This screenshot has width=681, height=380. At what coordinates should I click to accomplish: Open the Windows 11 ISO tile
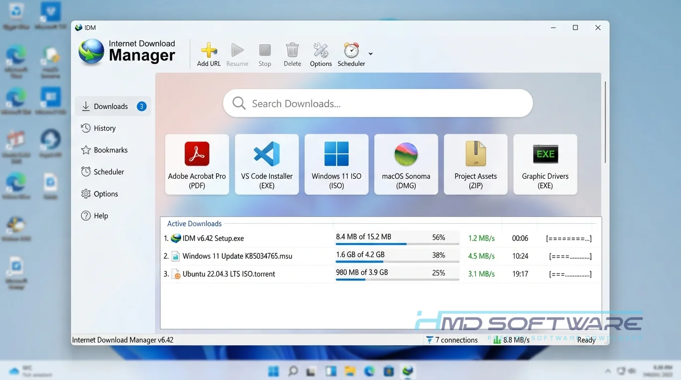337,164
